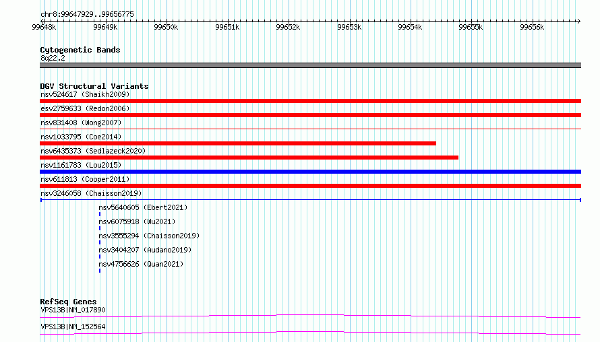The image size is (600, 342).
Task: Open variant nsv5640605 (Ebert2021)
Action: [143, 207]
